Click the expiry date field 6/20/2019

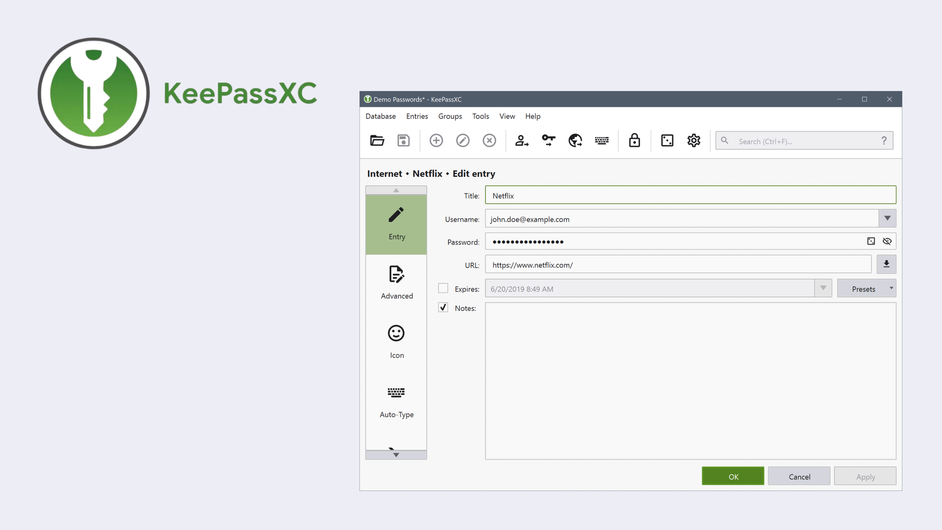click(x=649, y=288)
